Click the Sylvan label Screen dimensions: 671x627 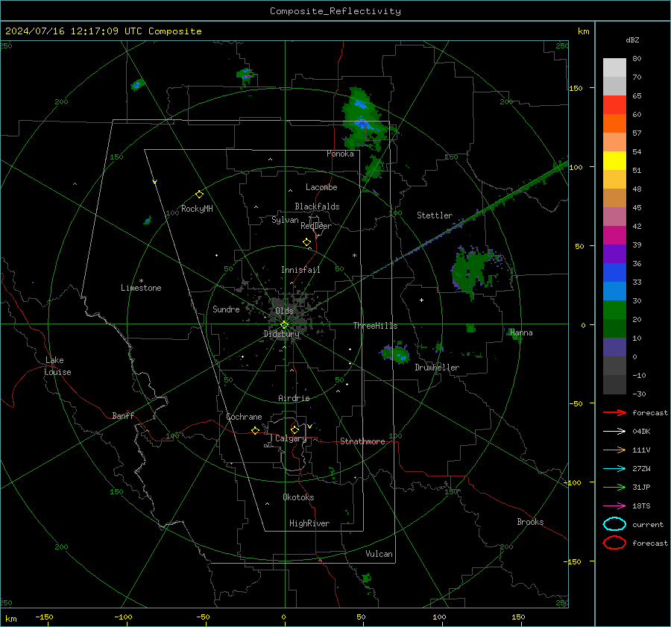[285, 220]
